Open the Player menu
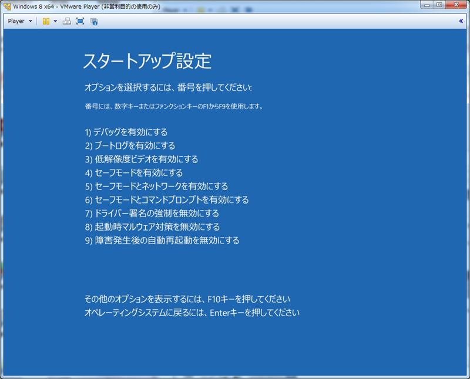Viewport: 470px width, 379px height. point(20,21)
